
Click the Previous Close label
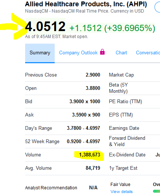coord(41,75)
